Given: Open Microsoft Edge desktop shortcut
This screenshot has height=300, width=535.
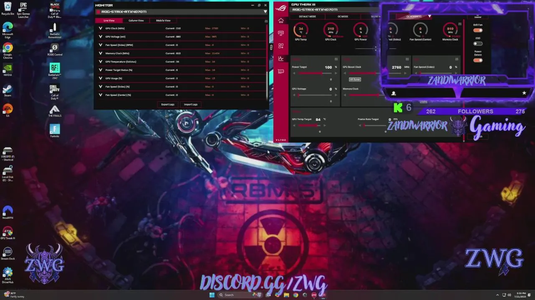Looking at the screenshot, I should tap(8, 30).
